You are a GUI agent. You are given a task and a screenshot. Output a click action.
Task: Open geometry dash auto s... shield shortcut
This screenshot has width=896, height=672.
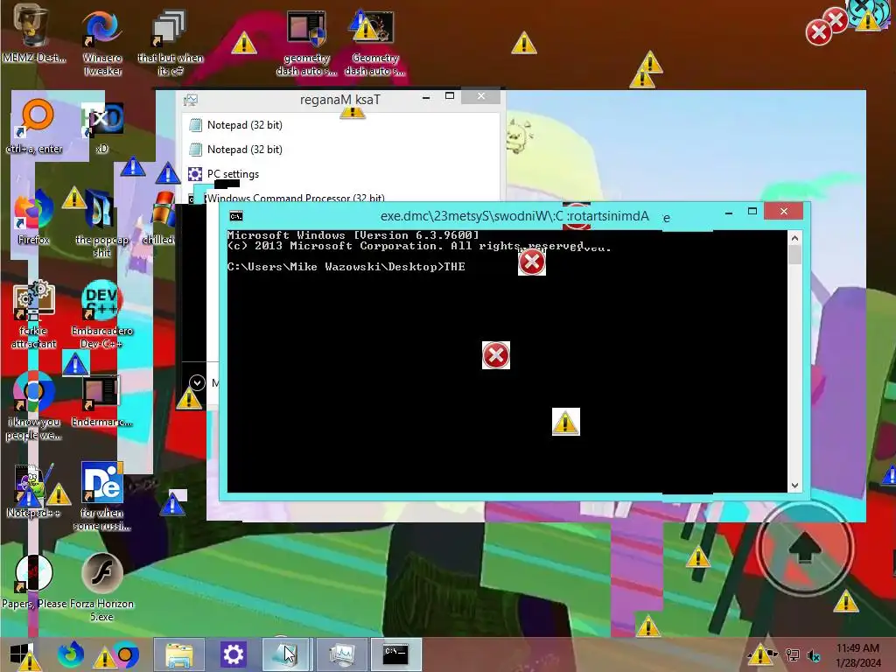306,43
